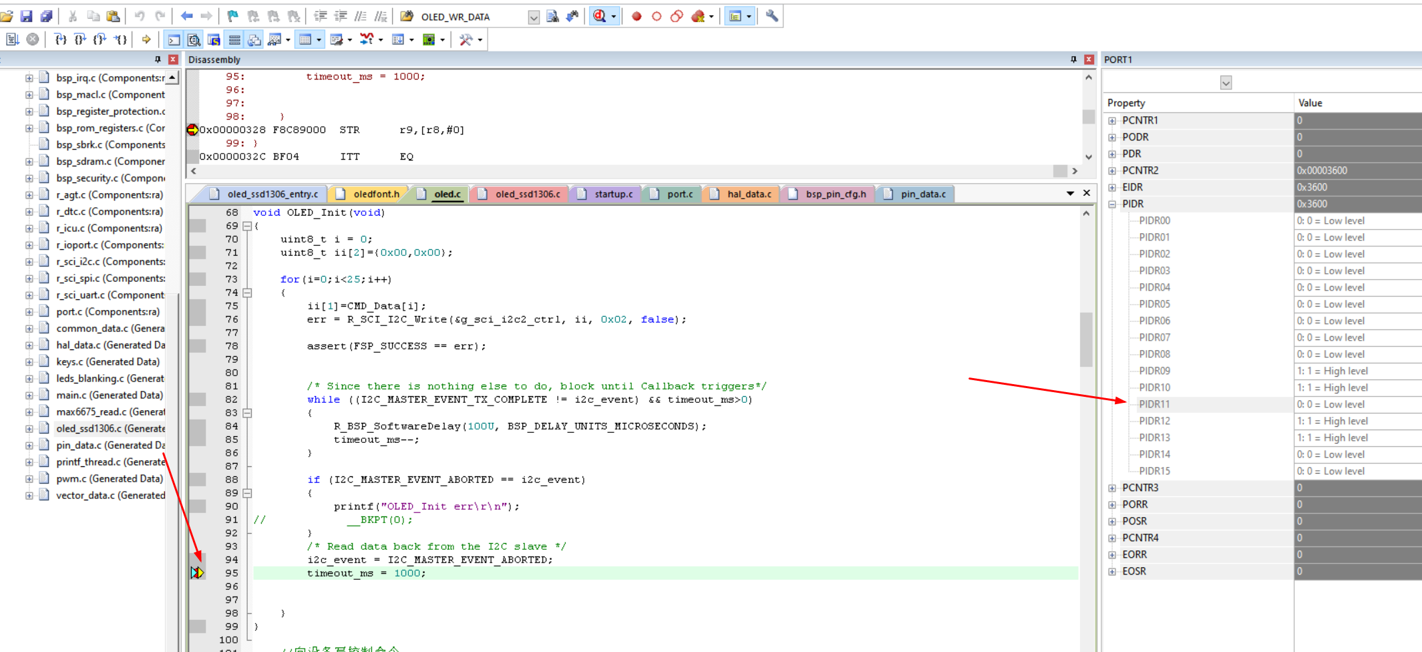Image resolution: width=1422 pixels, height=652 pixels.
Task: Close the active editor tab
Action: (x=1087, y=193)
